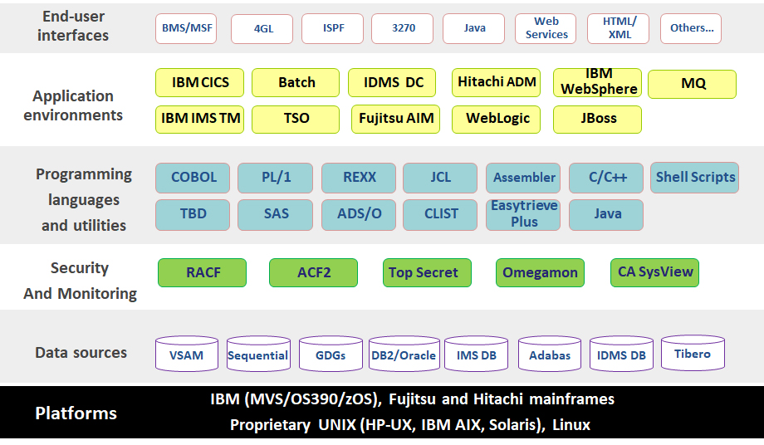Select the CLIST box
The image size is (764, 445).
pyautogui.click(x=440, y=215)
